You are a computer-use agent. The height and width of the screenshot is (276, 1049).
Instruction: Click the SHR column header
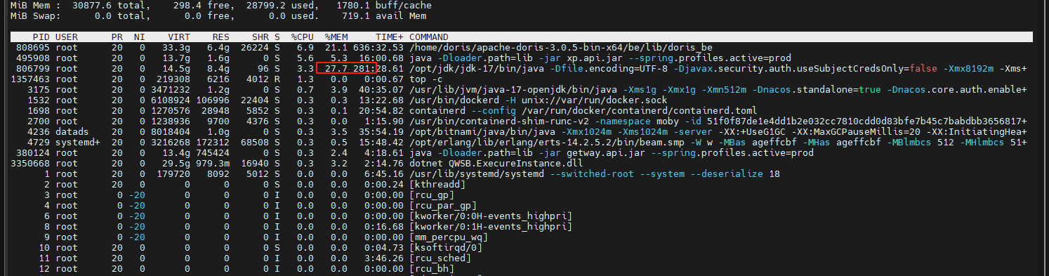click(261, 37)
